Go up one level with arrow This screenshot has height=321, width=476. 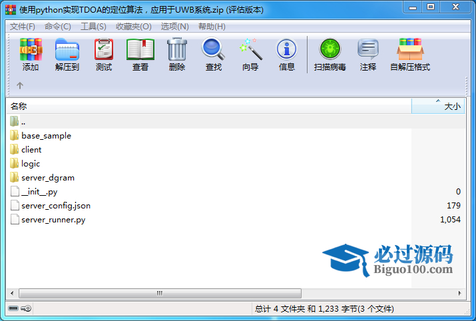click(x=20, y=85)
